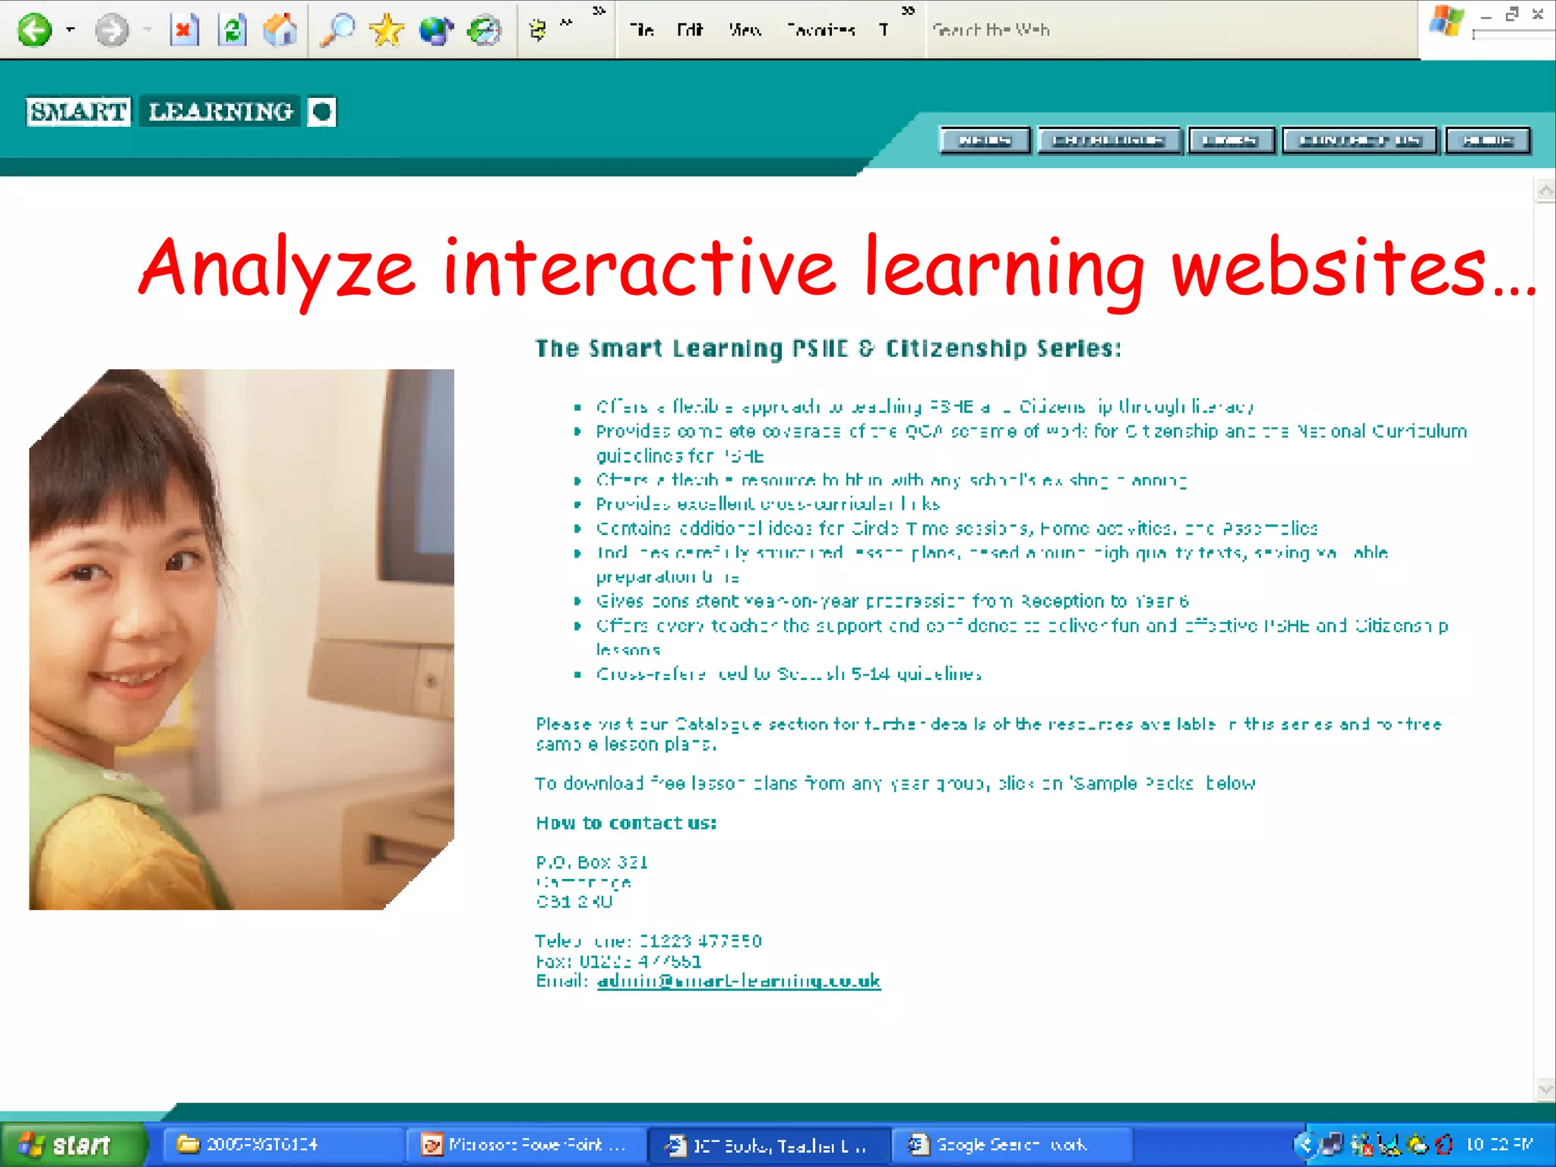Click the page scrollbar down arrow
This screenshot has height=1167, width=1556.
(1545, 1089)
